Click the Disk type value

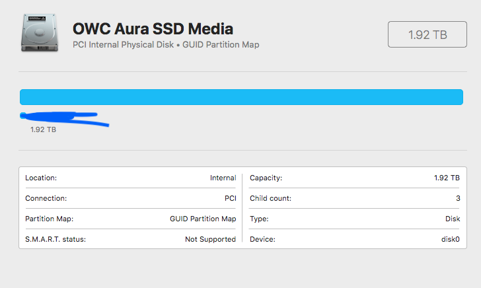(452, 219)
